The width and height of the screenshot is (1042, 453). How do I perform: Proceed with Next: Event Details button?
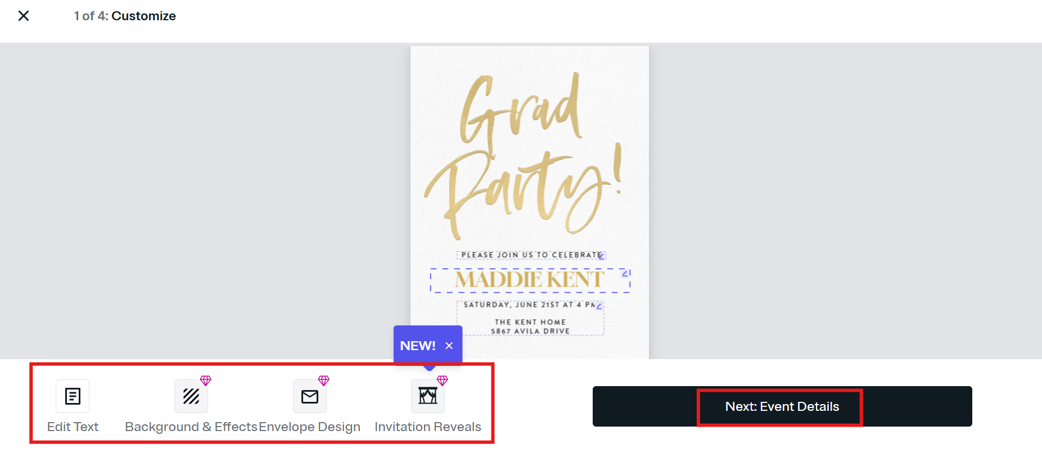click(782, 406)
